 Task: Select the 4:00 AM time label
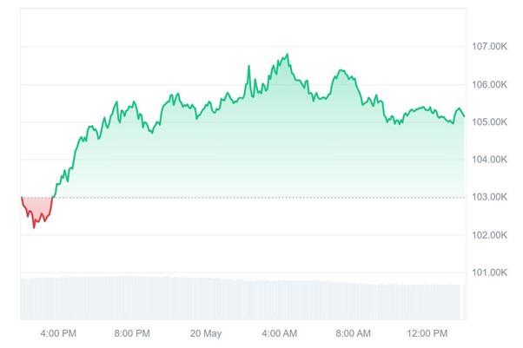coord(280,333)
